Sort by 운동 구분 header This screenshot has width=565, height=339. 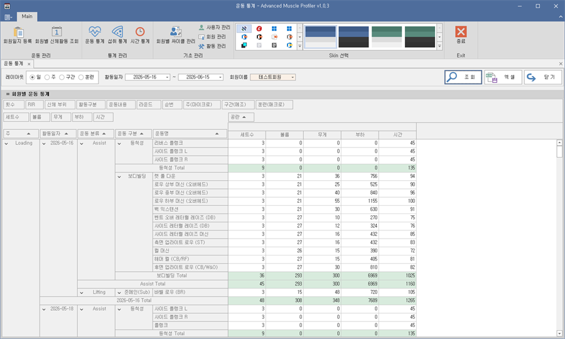133,134
